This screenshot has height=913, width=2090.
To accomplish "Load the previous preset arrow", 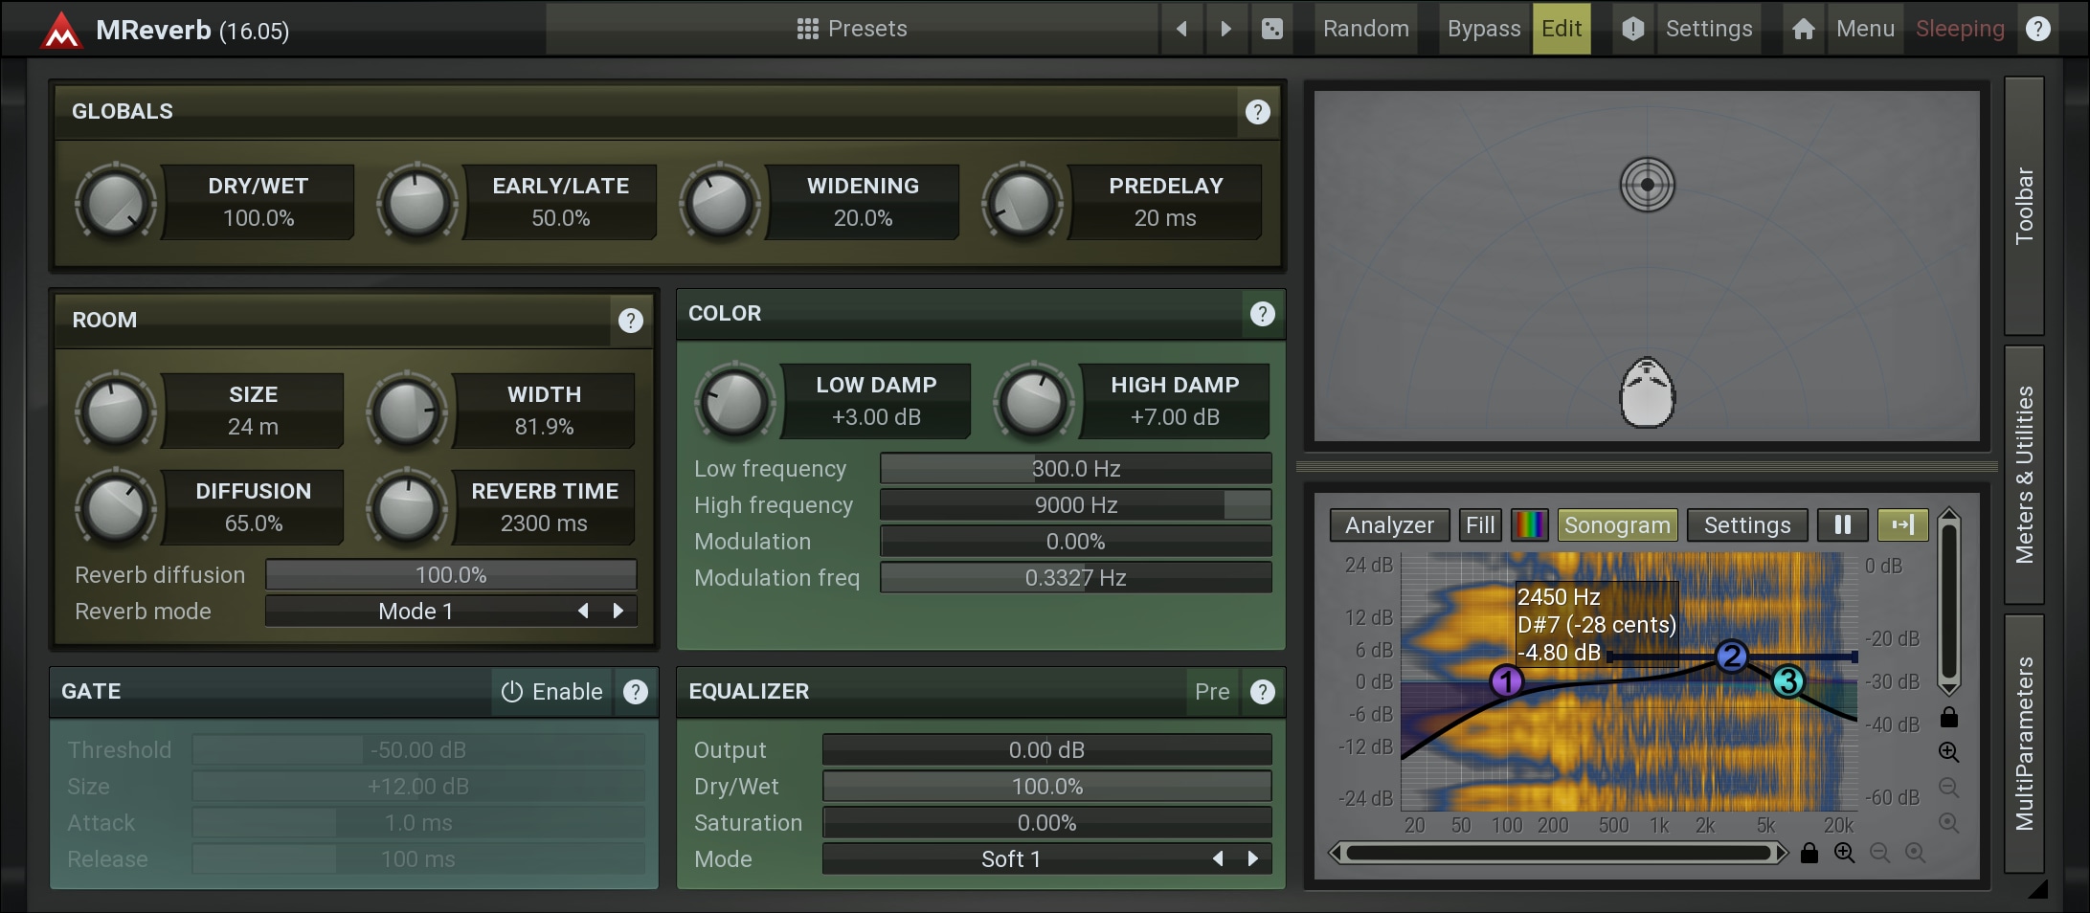I will point(1182,29).
